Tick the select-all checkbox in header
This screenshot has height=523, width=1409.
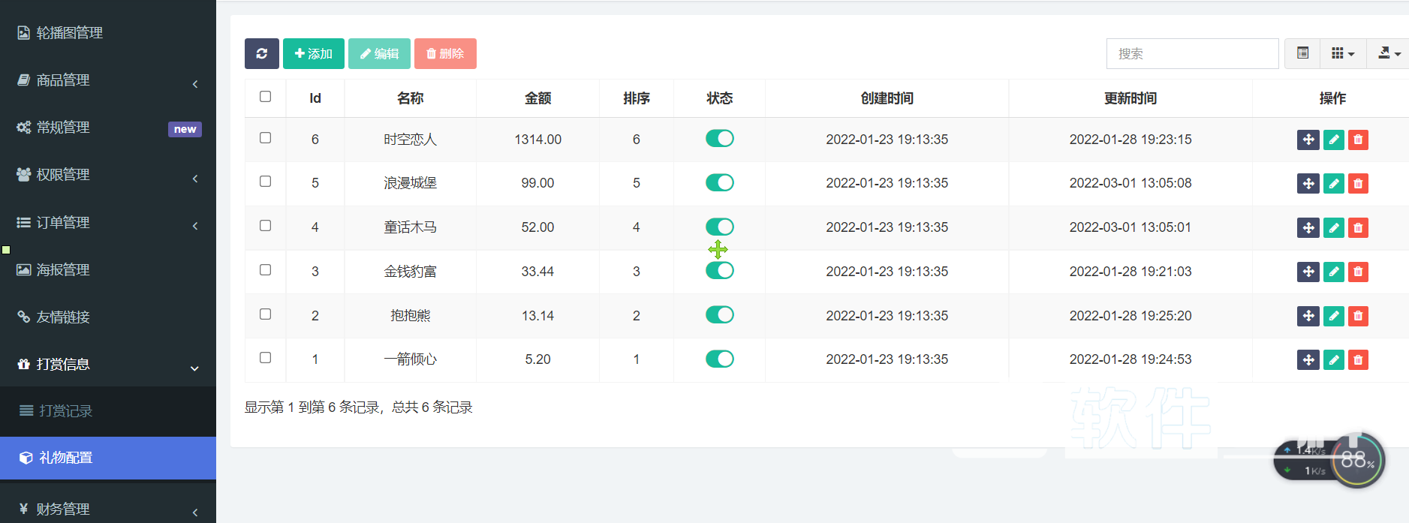point(265,97)
